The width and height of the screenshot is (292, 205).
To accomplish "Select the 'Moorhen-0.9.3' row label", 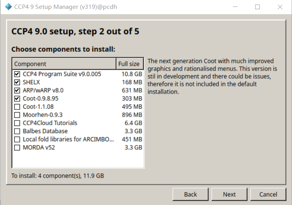I will (43, 115).
